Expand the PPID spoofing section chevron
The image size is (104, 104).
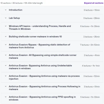coord(6,97)
